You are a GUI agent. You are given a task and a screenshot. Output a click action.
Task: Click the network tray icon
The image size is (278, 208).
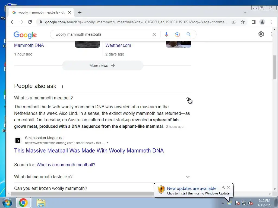(x=244, y=203)
